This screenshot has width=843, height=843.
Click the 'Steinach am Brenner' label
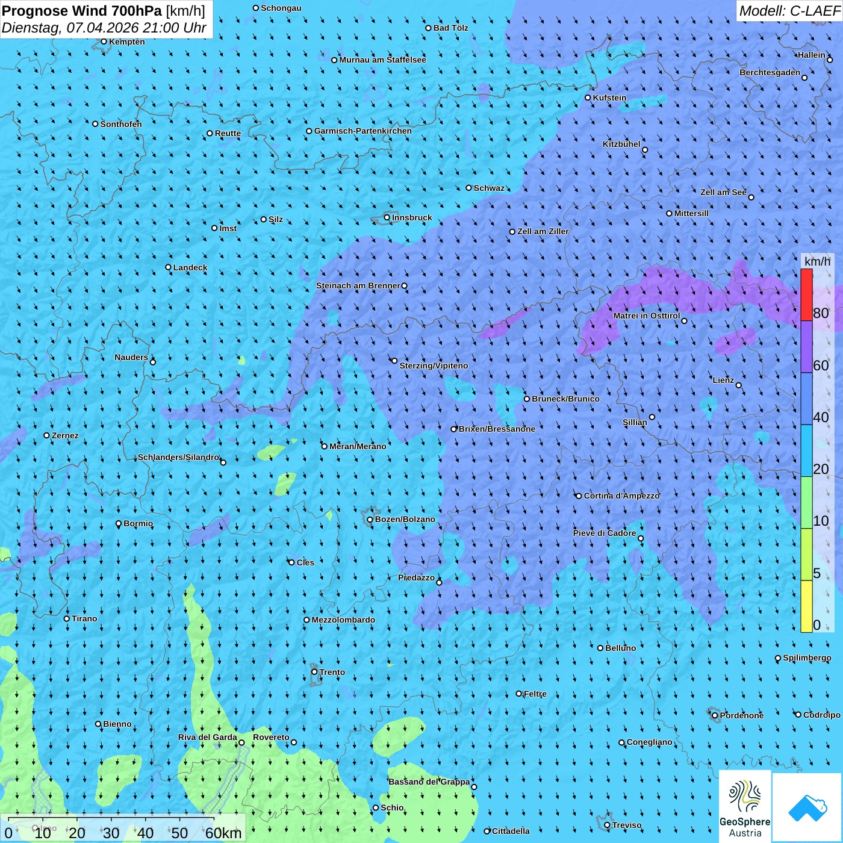[x=358, y=285]
